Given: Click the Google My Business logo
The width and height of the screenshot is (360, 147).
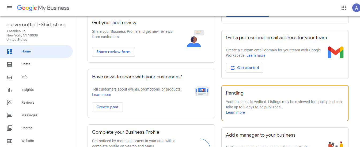Looking at the screenshot, I should [43, 8].
